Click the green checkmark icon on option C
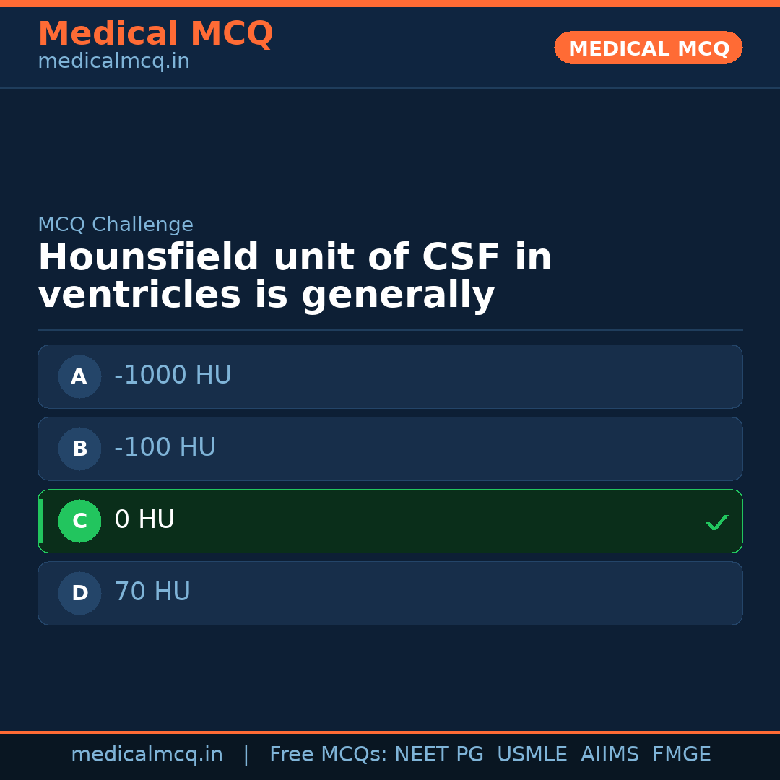The height and width of the screenshot is (780, 780). 716,522
